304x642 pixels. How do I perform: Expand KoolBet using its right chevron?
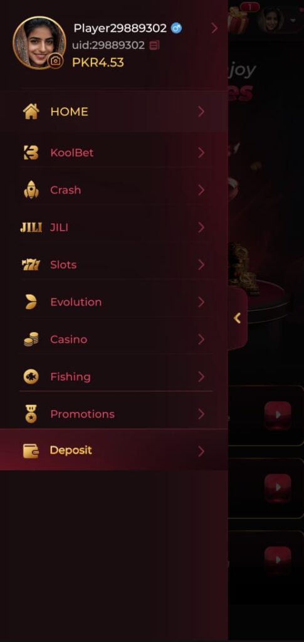[x=201, y=153]
